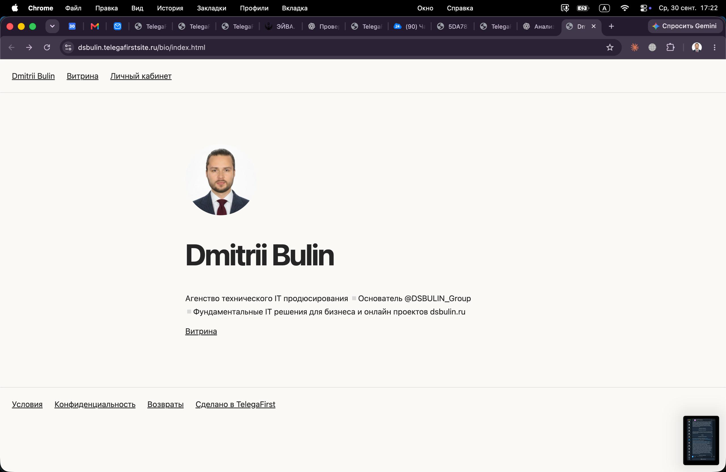Open the Extensions puzzle icon
Viewport: 726px width, 472px height.
coord(670,48)
